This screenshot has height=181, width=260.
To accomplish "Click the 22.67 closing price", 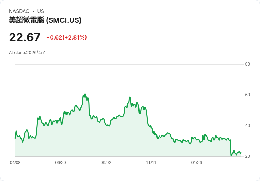I will tap(25, 37).
